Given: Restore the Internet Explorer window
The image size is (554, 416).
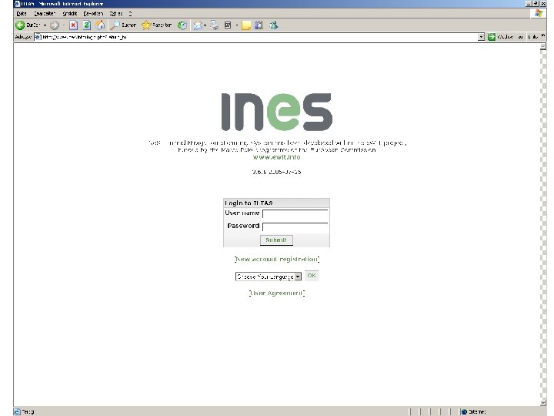Looking at the screenshot, I should click(536, 4).
